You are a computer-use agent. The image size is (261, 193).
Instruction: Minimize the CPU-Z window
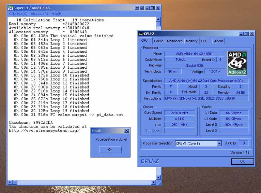pyautogui.click(x=241, y=34)
